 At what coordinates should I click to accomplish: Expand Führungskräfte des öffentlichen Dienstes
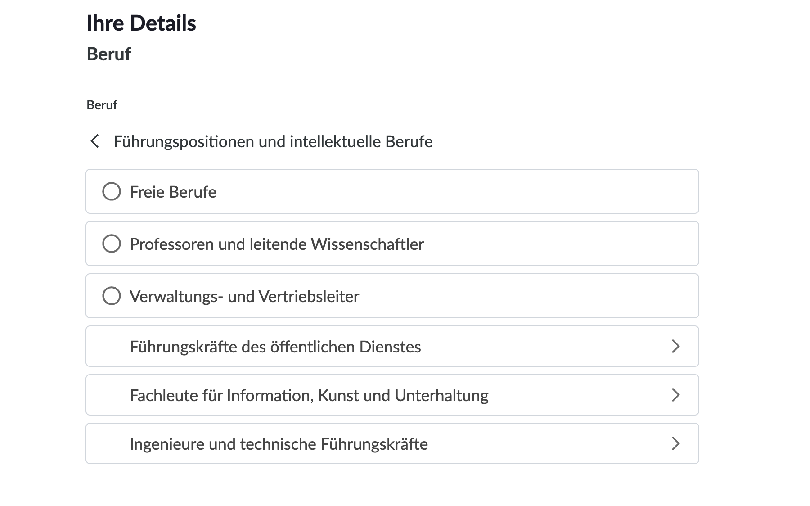391,346
